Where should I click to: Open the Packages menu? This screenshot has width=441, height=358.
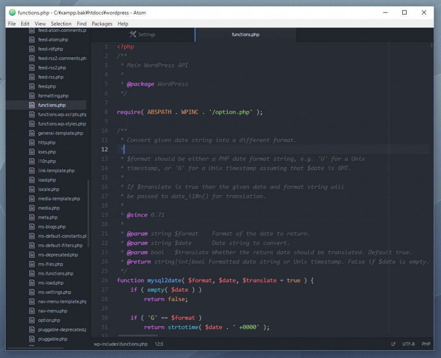tap(102, 24)
